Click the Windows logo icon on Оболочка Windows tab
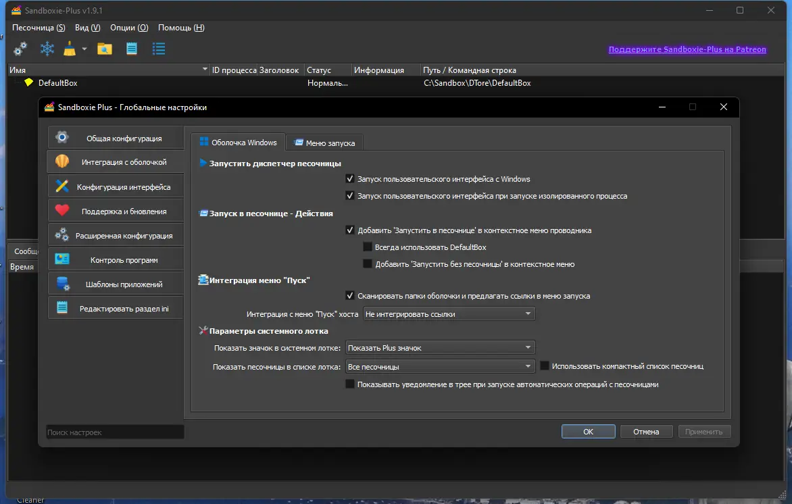The width and height of the screenshot is (792, 504). (x=204, y=142)
